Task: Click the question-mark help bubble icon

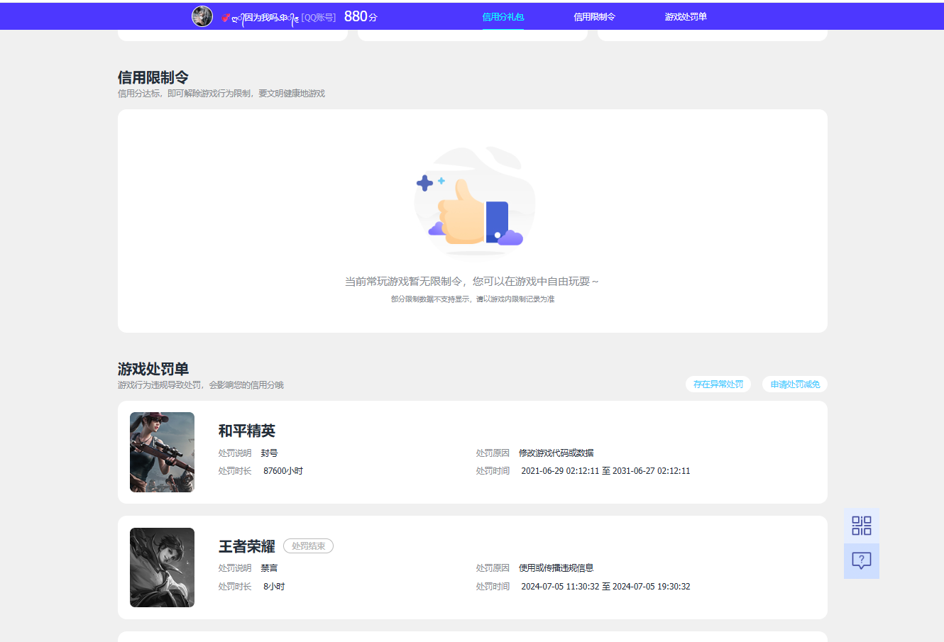Action: (861, 560)
